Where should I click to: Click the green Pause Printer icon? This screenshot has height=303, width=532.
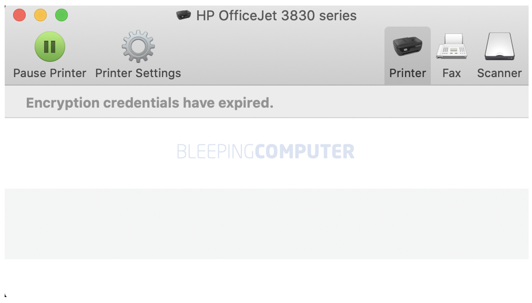coord(50,46)
